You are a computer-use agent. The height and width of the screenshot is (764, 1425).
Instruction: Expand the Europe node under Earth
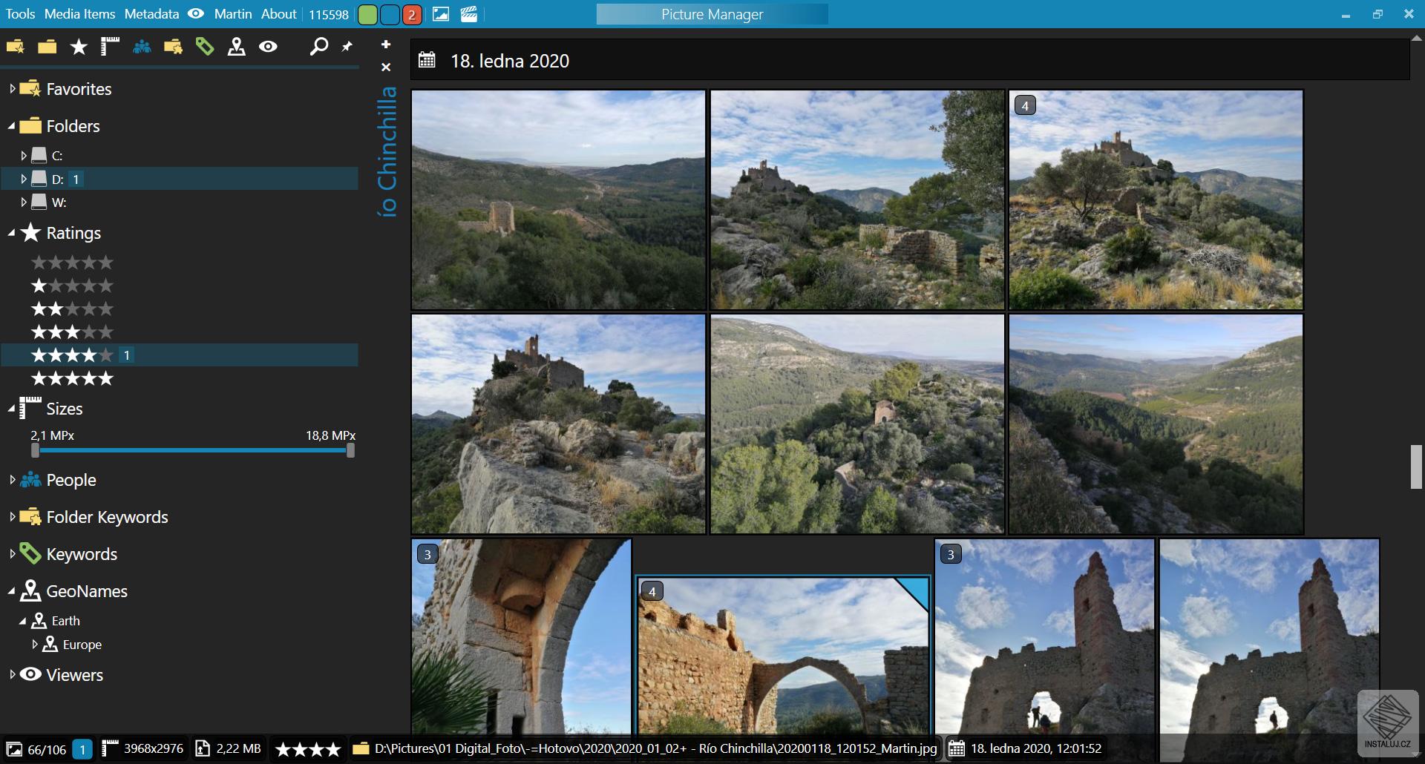[x=36, y=645]
